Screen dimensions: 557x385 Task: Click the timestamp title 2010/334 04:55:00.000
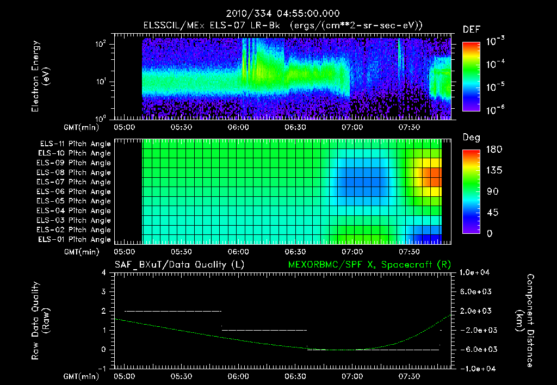[283, 14]
